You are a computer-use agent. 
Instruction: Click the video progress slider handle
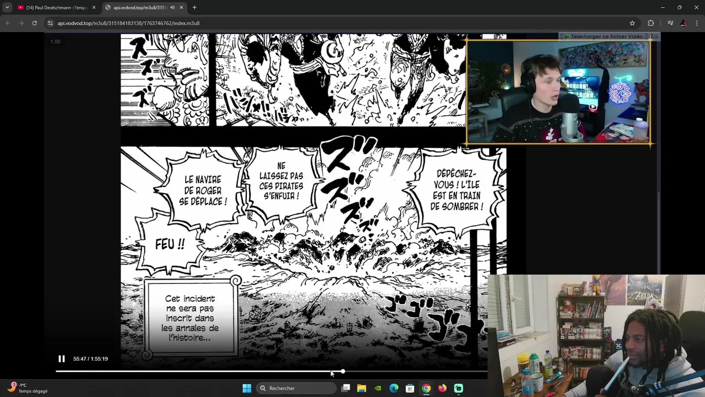coord(343,372)
